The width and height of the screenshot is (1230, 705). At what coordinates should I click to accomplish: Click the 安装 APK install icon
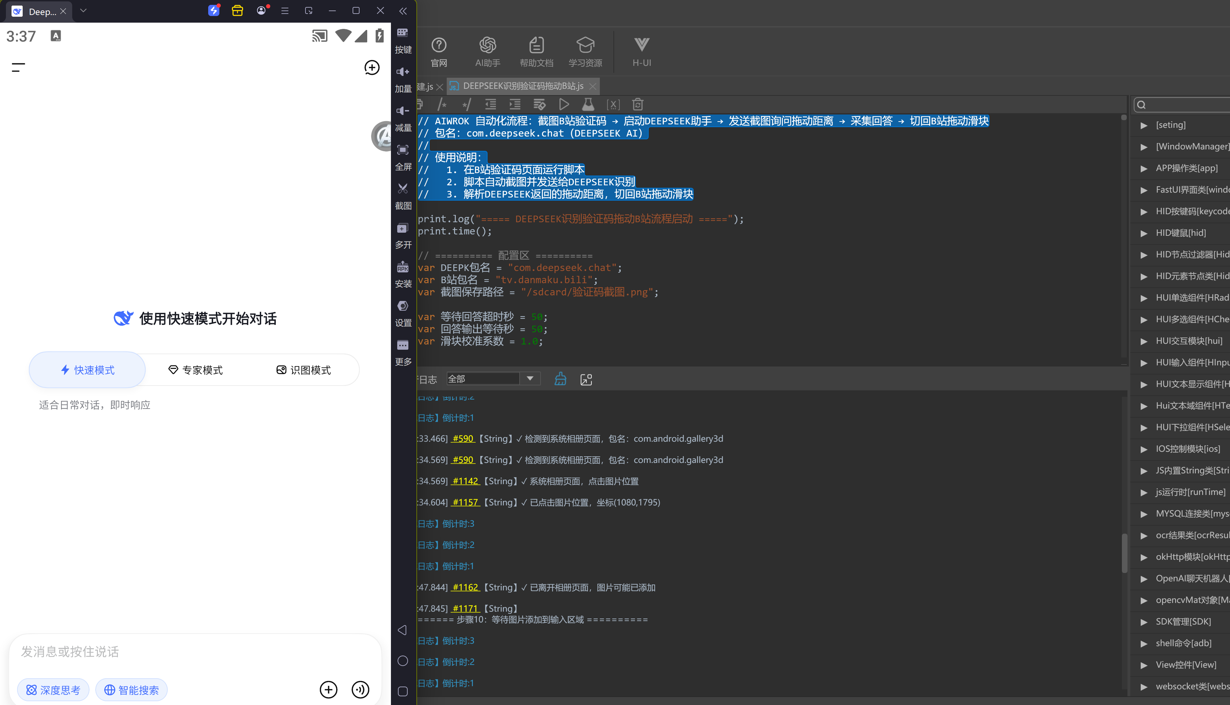403,267
